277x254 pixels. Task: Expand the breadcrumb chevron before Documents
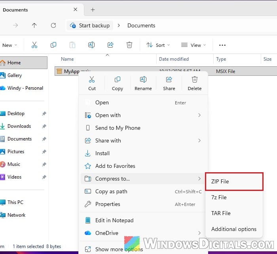point(119,25)
